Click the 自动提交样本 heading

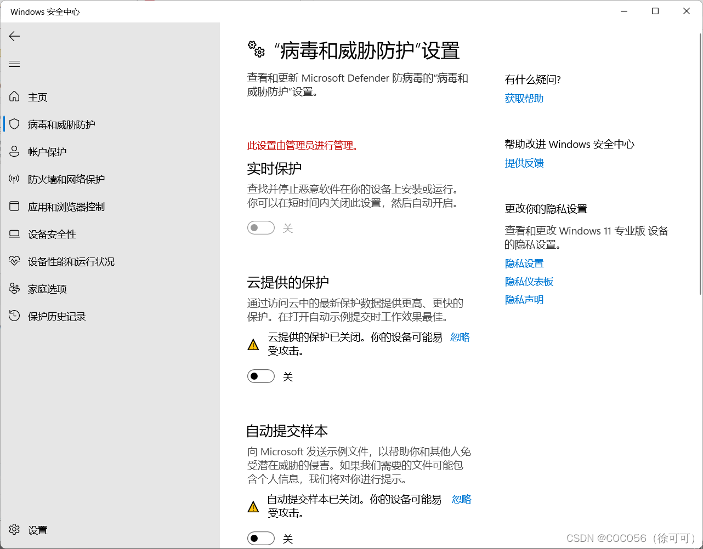click(x=287, y=431)
